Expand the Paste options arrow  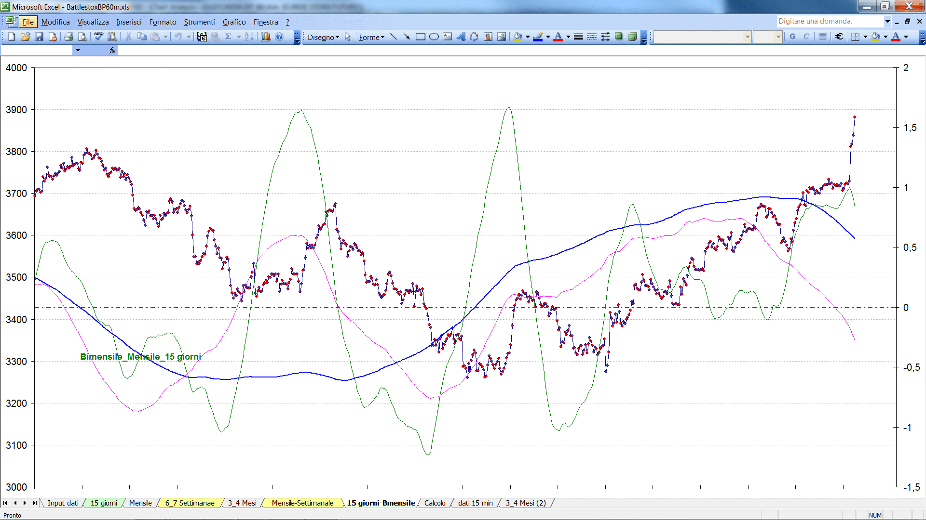tap(165, 37)
